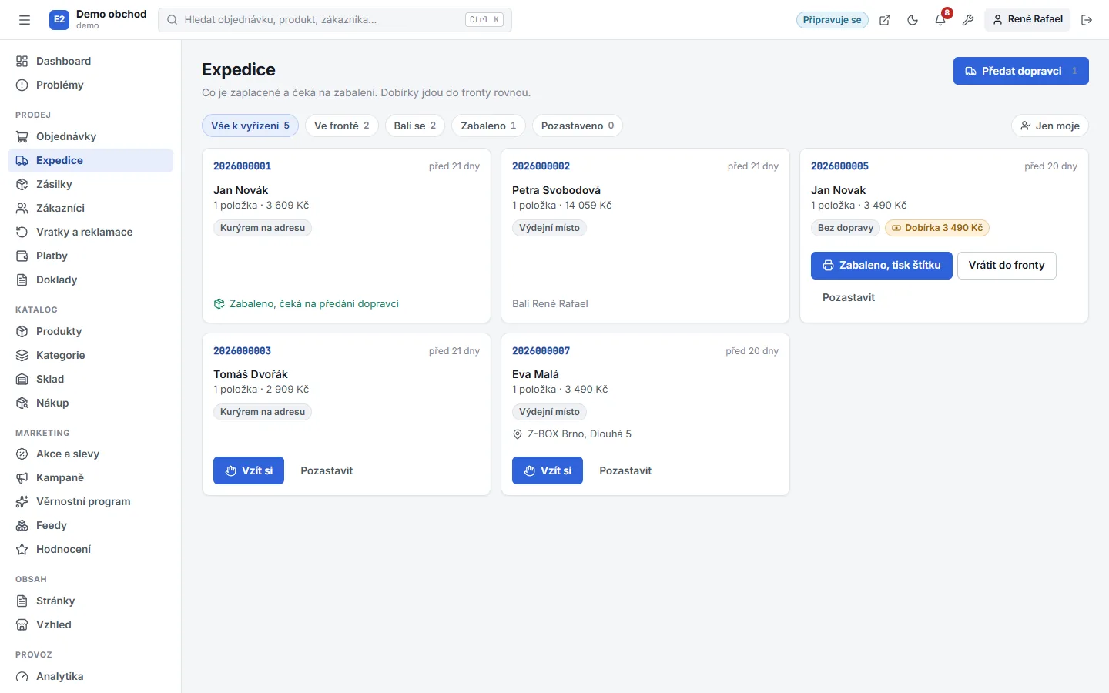Click Vzít si on Eva Malá order

click(x=548, y=470)
